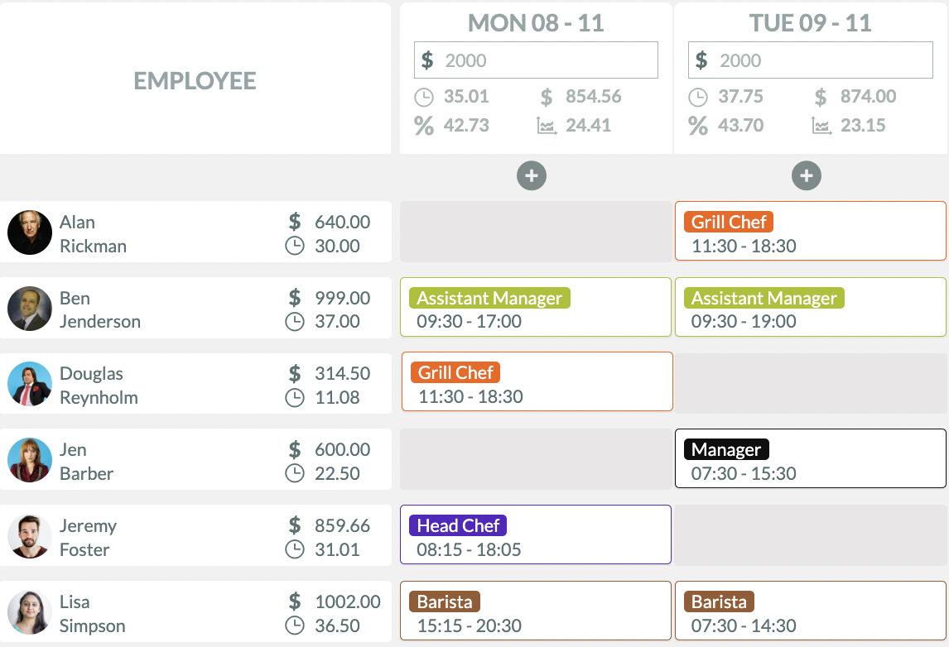Viewport: 949px width, 647px height.
Task: Click the EMPLOYEE column header
Action: tap(195, 79)
